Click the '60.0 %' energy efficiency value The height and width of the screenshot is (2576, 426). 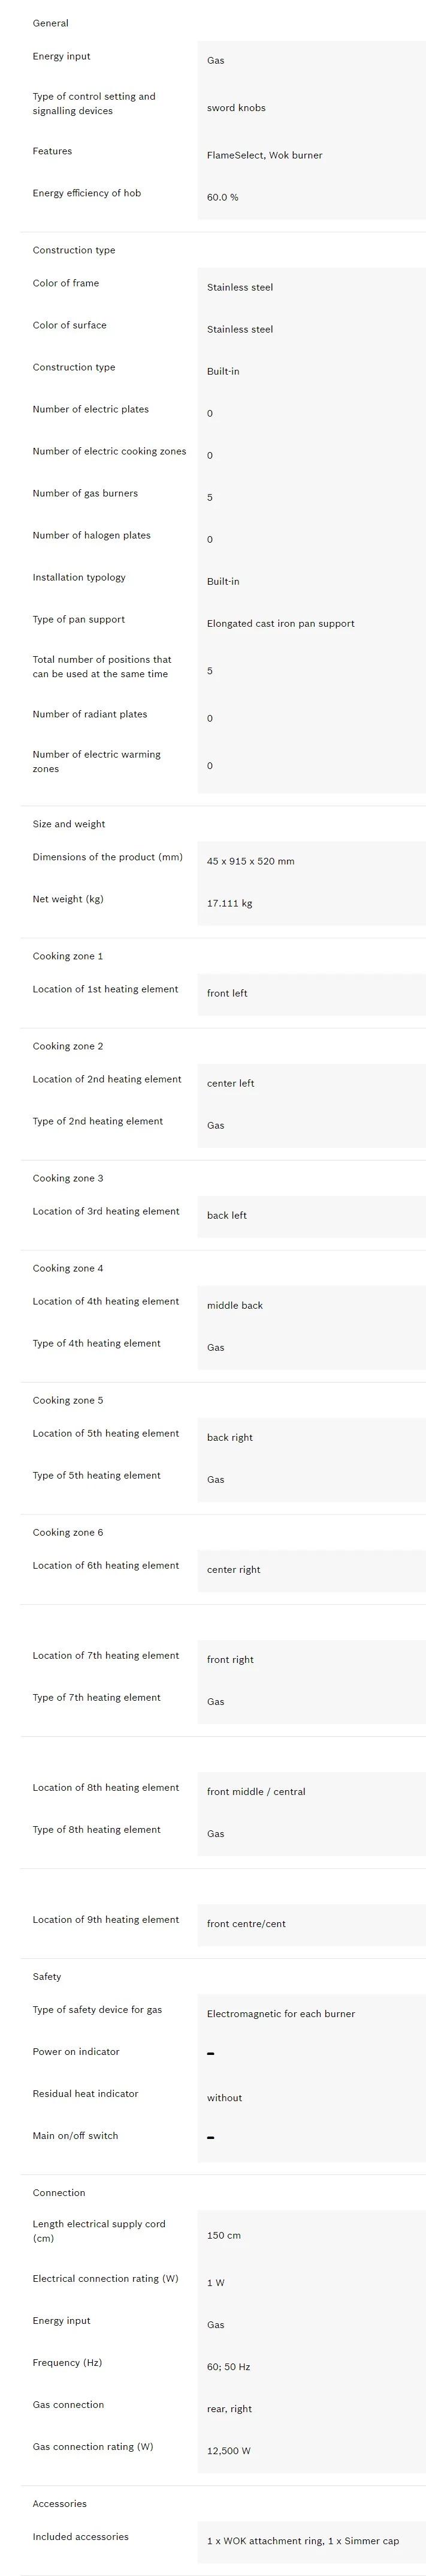222,198
